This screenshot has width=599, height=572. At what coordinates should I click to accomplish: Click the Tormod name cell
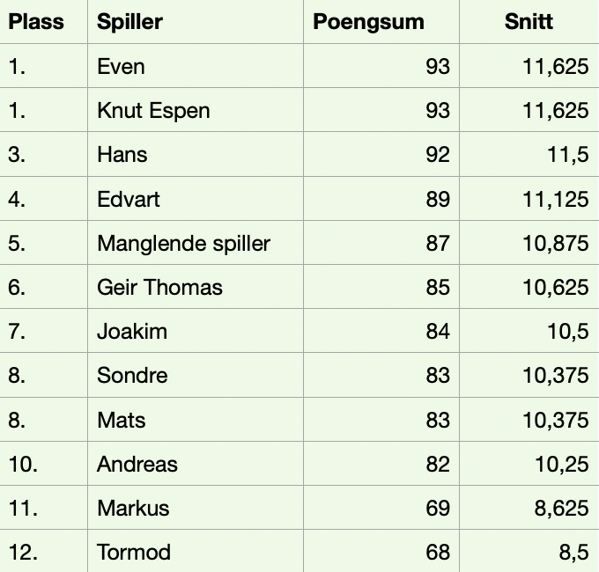coord(134,553)
